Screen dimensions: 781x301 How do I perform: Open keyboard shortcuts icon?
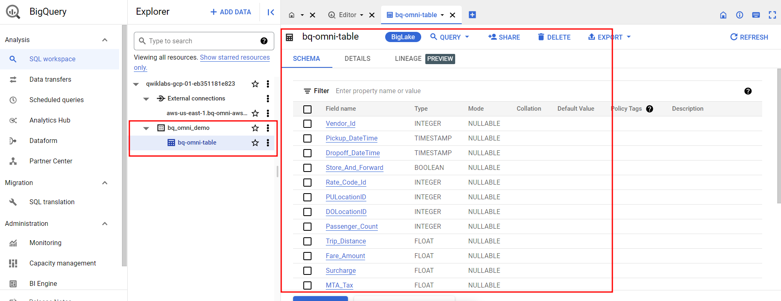756,15
